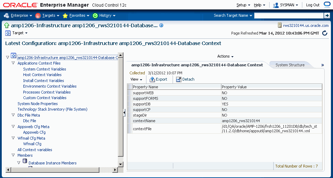The width and height of the screenshot is (333, 178).
Task: Show more tabs with the double chevron
Action: 323,65
